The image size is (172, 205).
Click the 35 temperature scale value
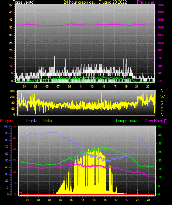pyautogui.click(x=160, y=135)
